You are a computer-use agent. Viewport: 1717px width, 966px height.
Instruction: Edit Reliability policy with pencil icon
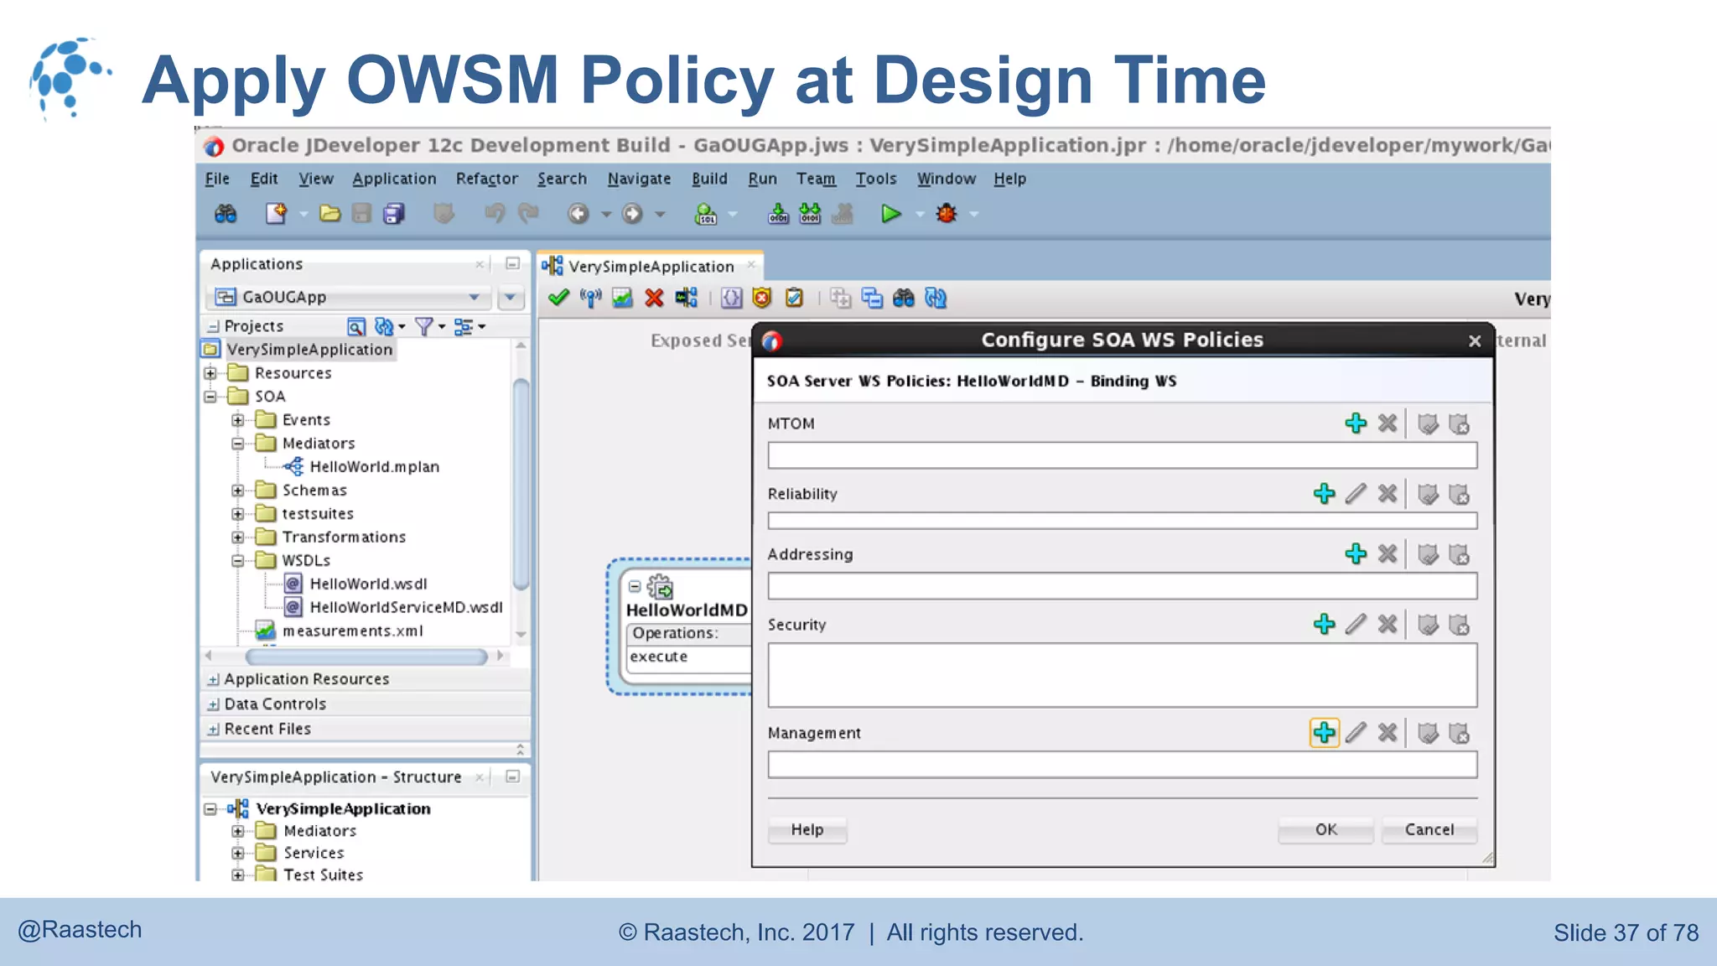[x=1356, y=494]
